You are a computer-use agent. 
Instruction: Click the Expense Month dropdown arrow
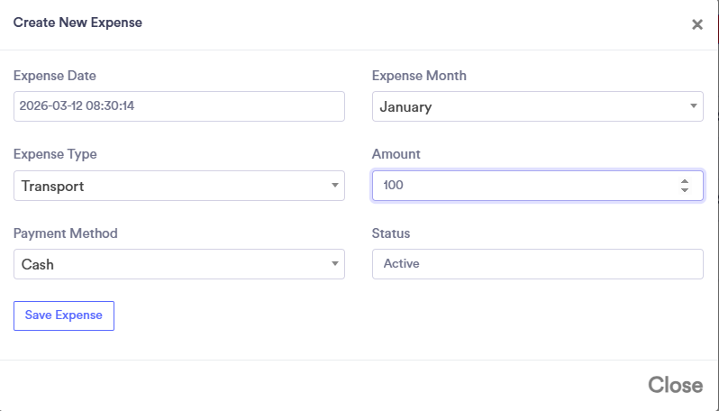(693, 106)
